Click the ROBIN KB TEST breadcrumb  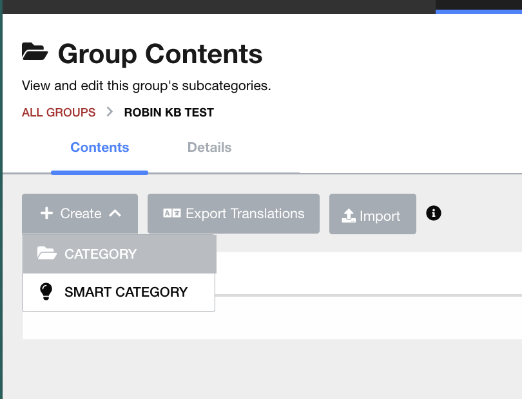coord(169,113)
